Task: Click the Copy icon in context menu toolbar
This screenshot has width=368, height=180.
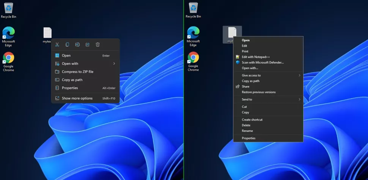Action: (67, 45)
